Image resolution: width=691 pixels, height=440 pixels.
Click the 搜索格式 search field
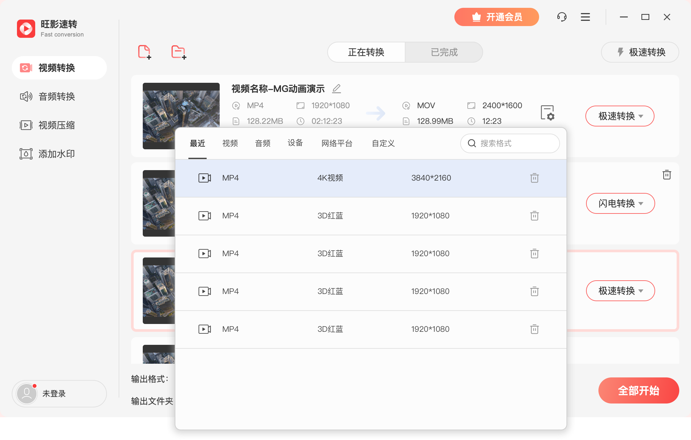click(509, 143)
